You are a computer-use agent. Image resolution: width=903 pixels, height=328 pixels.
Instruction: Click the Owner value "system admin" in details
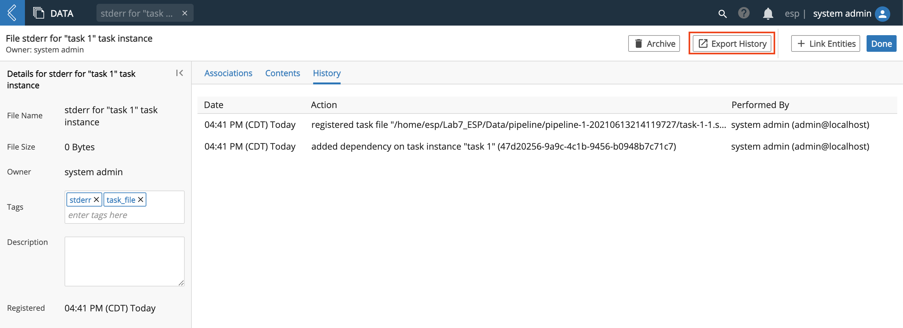click(94, 172)
